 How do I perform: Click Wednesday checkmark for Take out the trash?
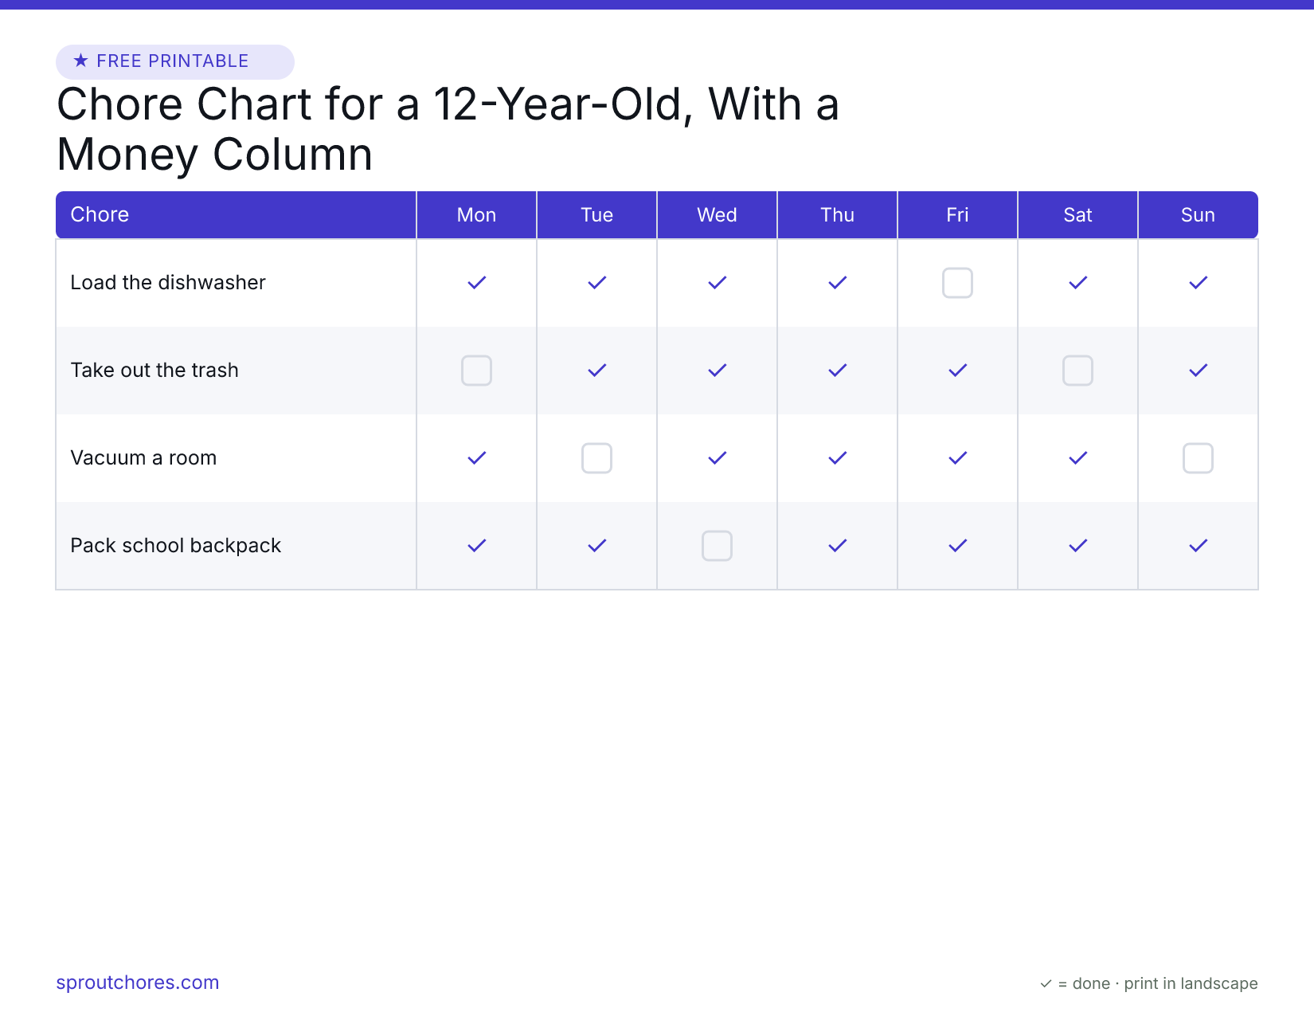point(717,371)
